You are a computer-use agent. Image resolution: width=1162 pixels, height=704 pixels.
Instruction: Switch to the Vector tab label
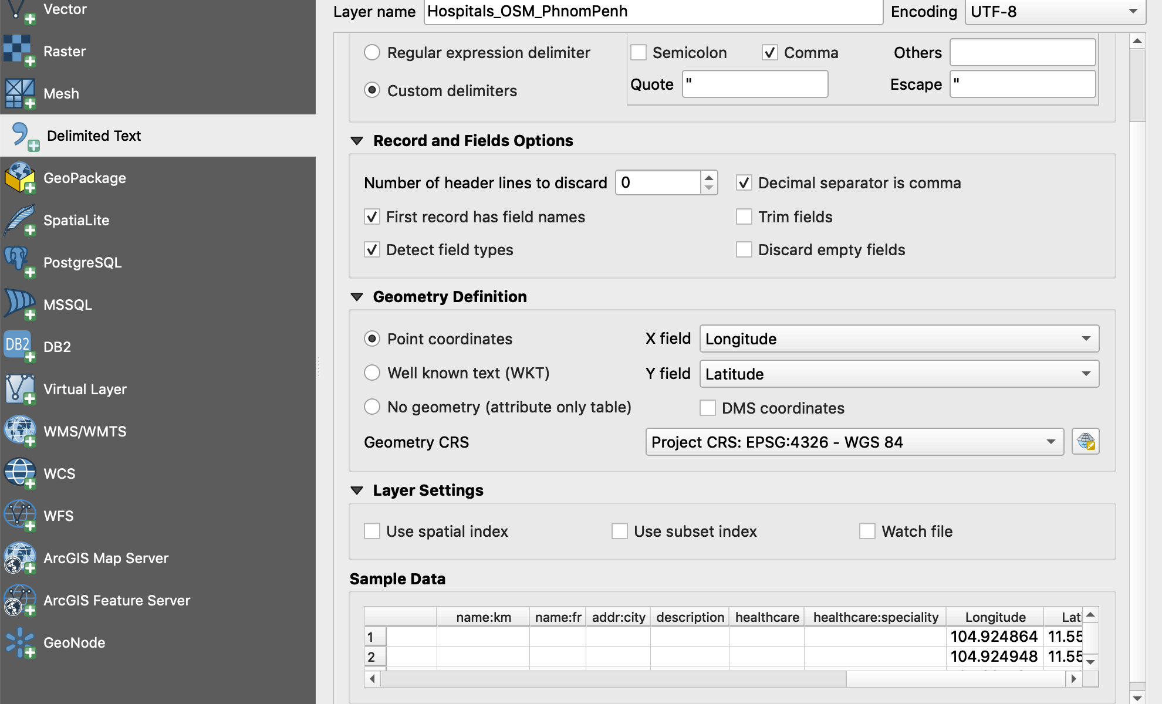(65, 9)
